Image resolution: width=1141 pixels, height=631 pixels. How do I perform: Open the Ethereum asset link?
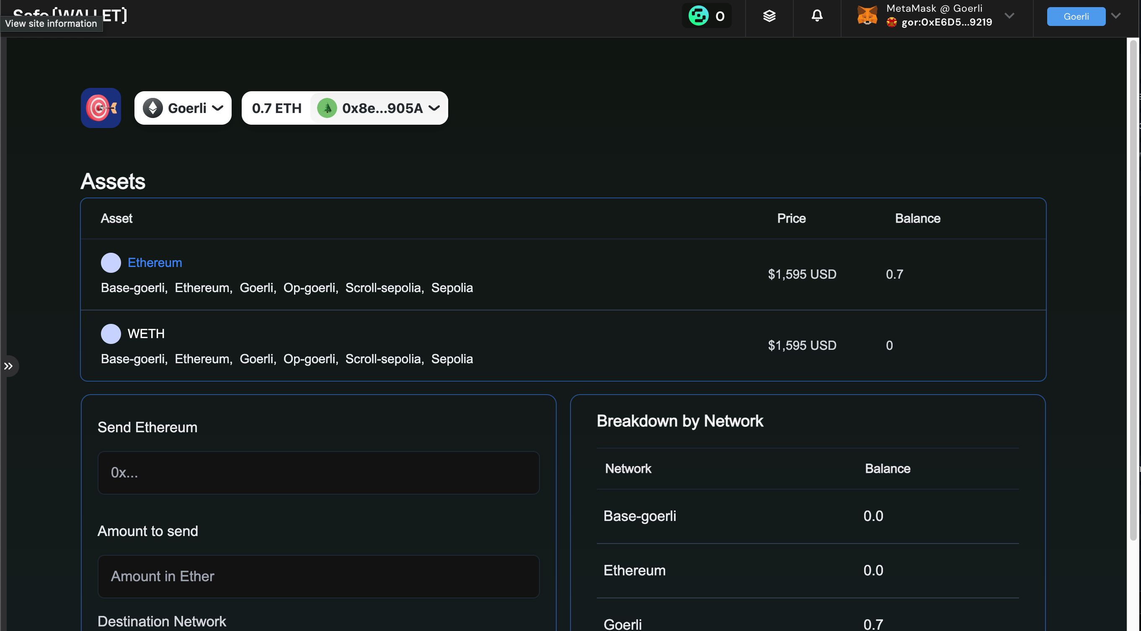click(155, 262)
